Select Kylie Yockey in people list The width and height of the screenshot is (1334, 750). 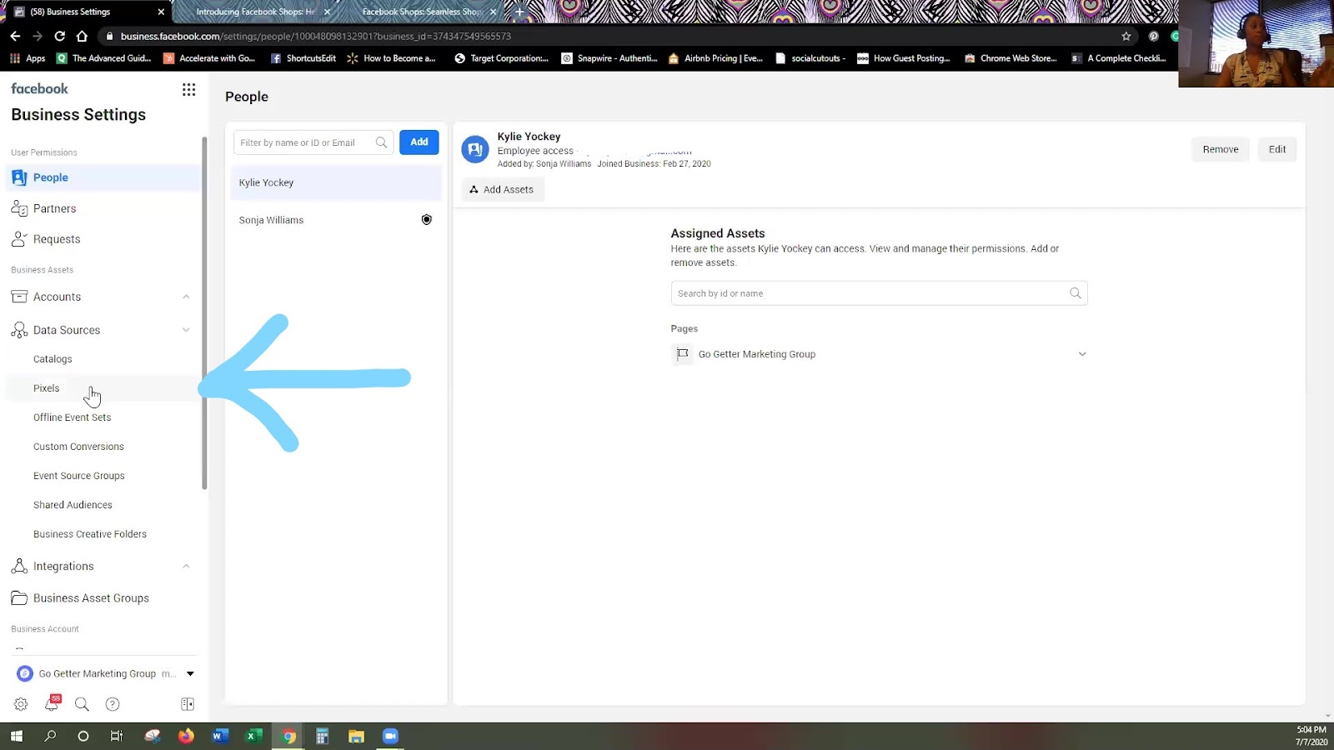coord(335,182)
